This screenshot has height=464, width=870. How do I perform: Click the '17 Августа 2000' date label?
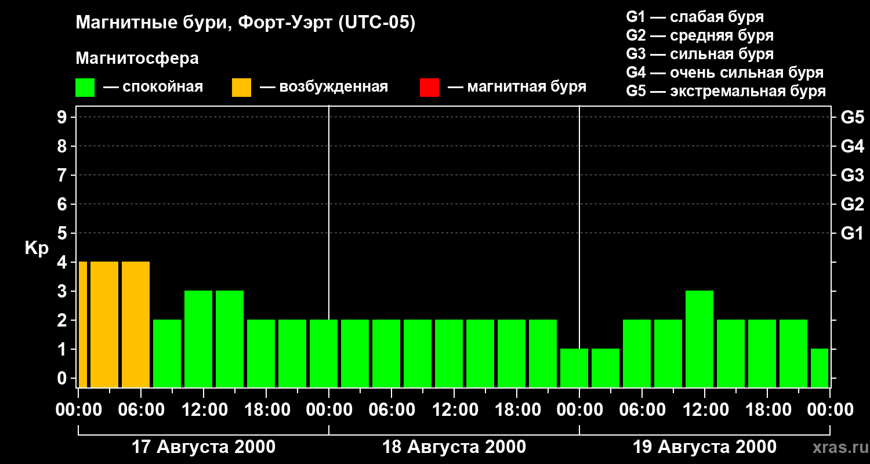[204, 447]
